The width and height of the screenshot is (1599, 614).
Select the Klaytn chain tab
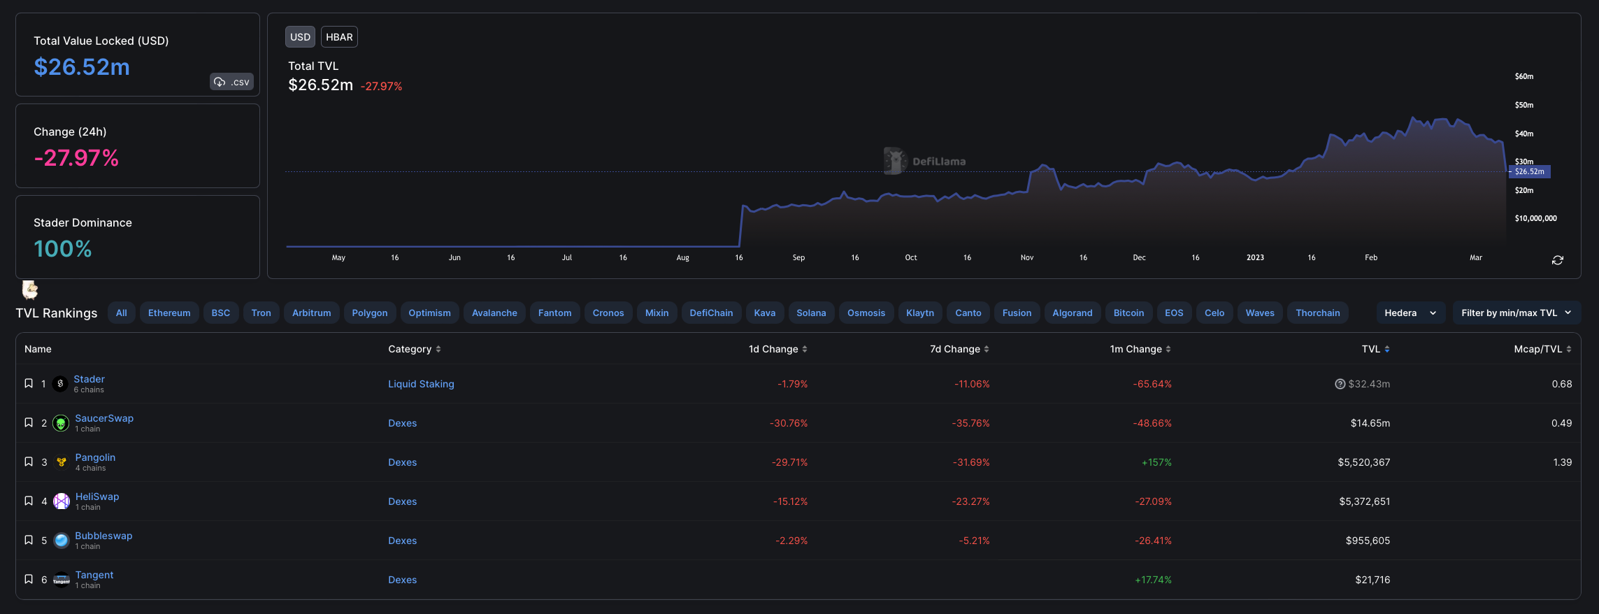pos(920,313)
